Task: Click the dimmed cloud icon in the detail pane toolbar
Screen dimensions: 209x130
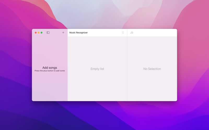Action: pyautogui.click(x=132, y=33)
